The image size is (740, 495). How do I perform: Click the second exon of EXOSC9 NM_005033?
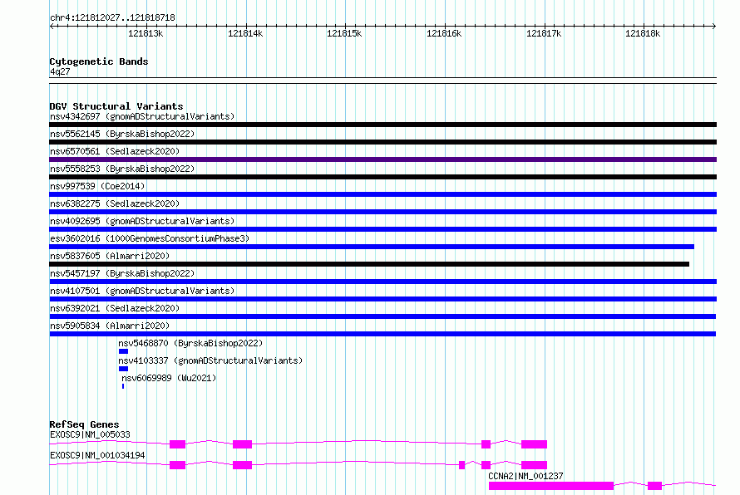(x=243, y=444)
